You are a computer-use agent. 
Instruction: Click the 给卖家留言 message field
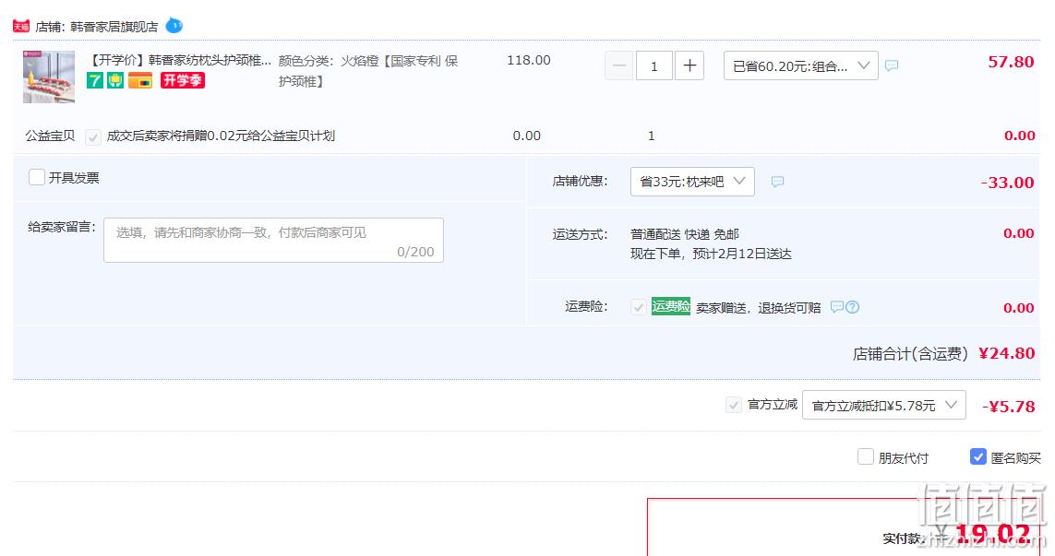click(273, 240)
